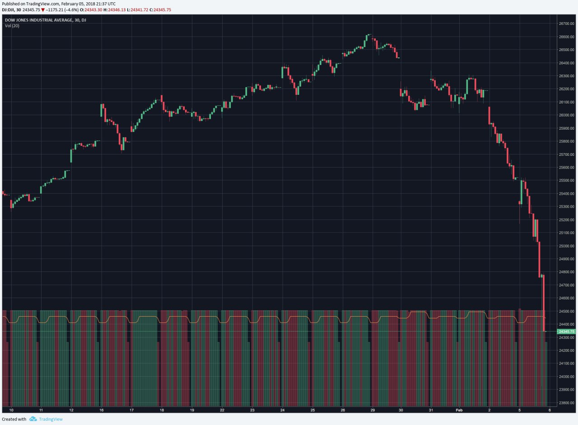Click date 12 on the time axis
Viewport: 578px width, 425px height.
coord(71,410)
